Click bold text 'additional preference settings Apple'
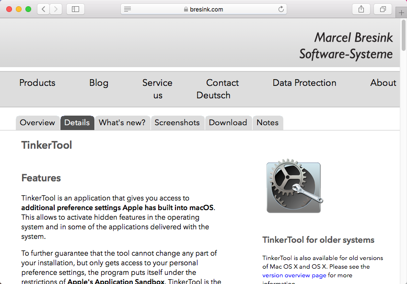 [x=82, y=208]
